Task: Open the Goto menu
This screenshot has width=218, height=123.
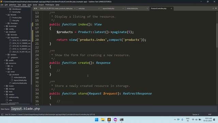Action: tap(30, 5)
